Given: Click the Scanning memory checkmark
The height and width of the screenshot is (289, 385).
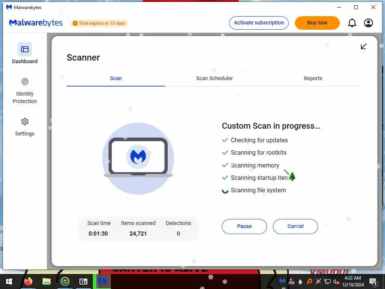Looking at the screenshot, I should [x=225, y=165].
